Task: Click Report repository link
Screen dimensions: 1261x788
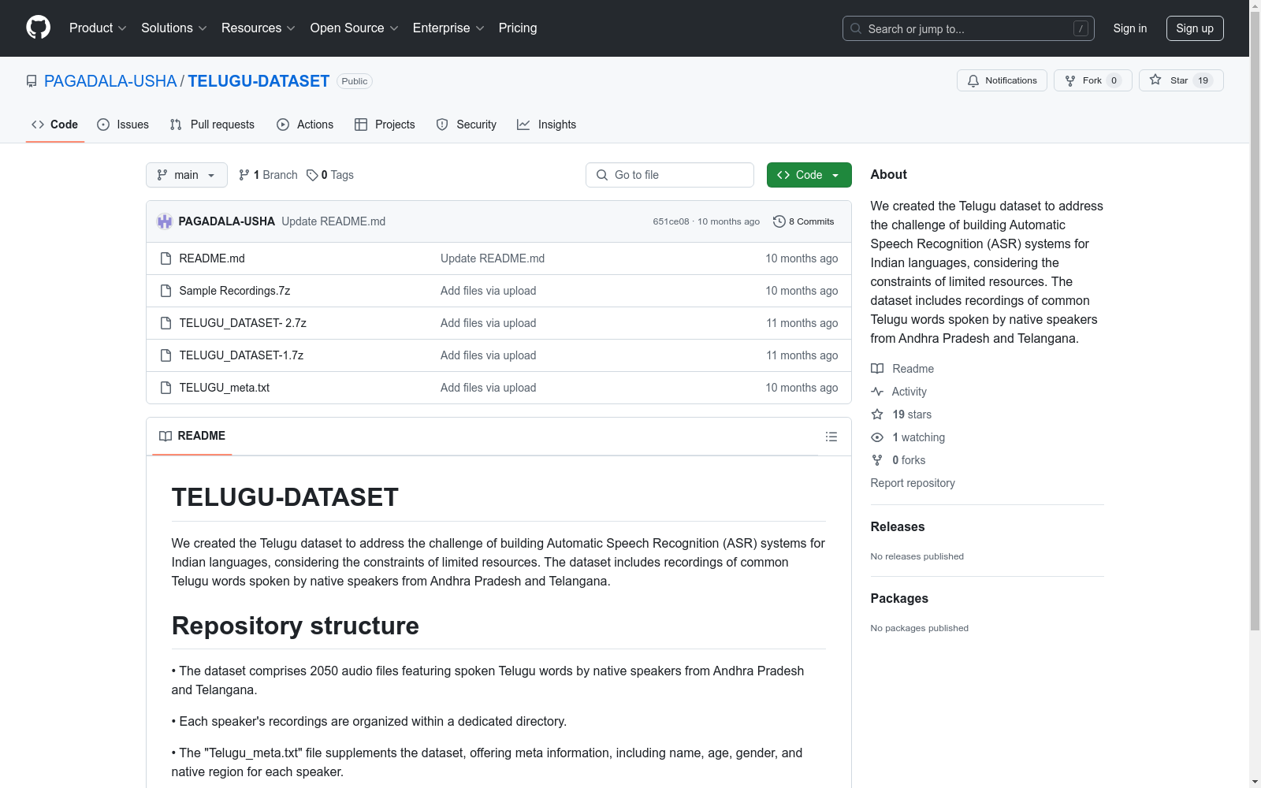Action: coord(913,483)
